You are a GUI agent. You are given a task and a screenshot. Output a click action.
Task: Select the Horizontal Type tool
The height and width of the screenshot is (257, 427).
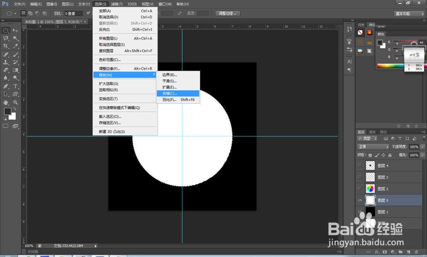coord(15,87)
